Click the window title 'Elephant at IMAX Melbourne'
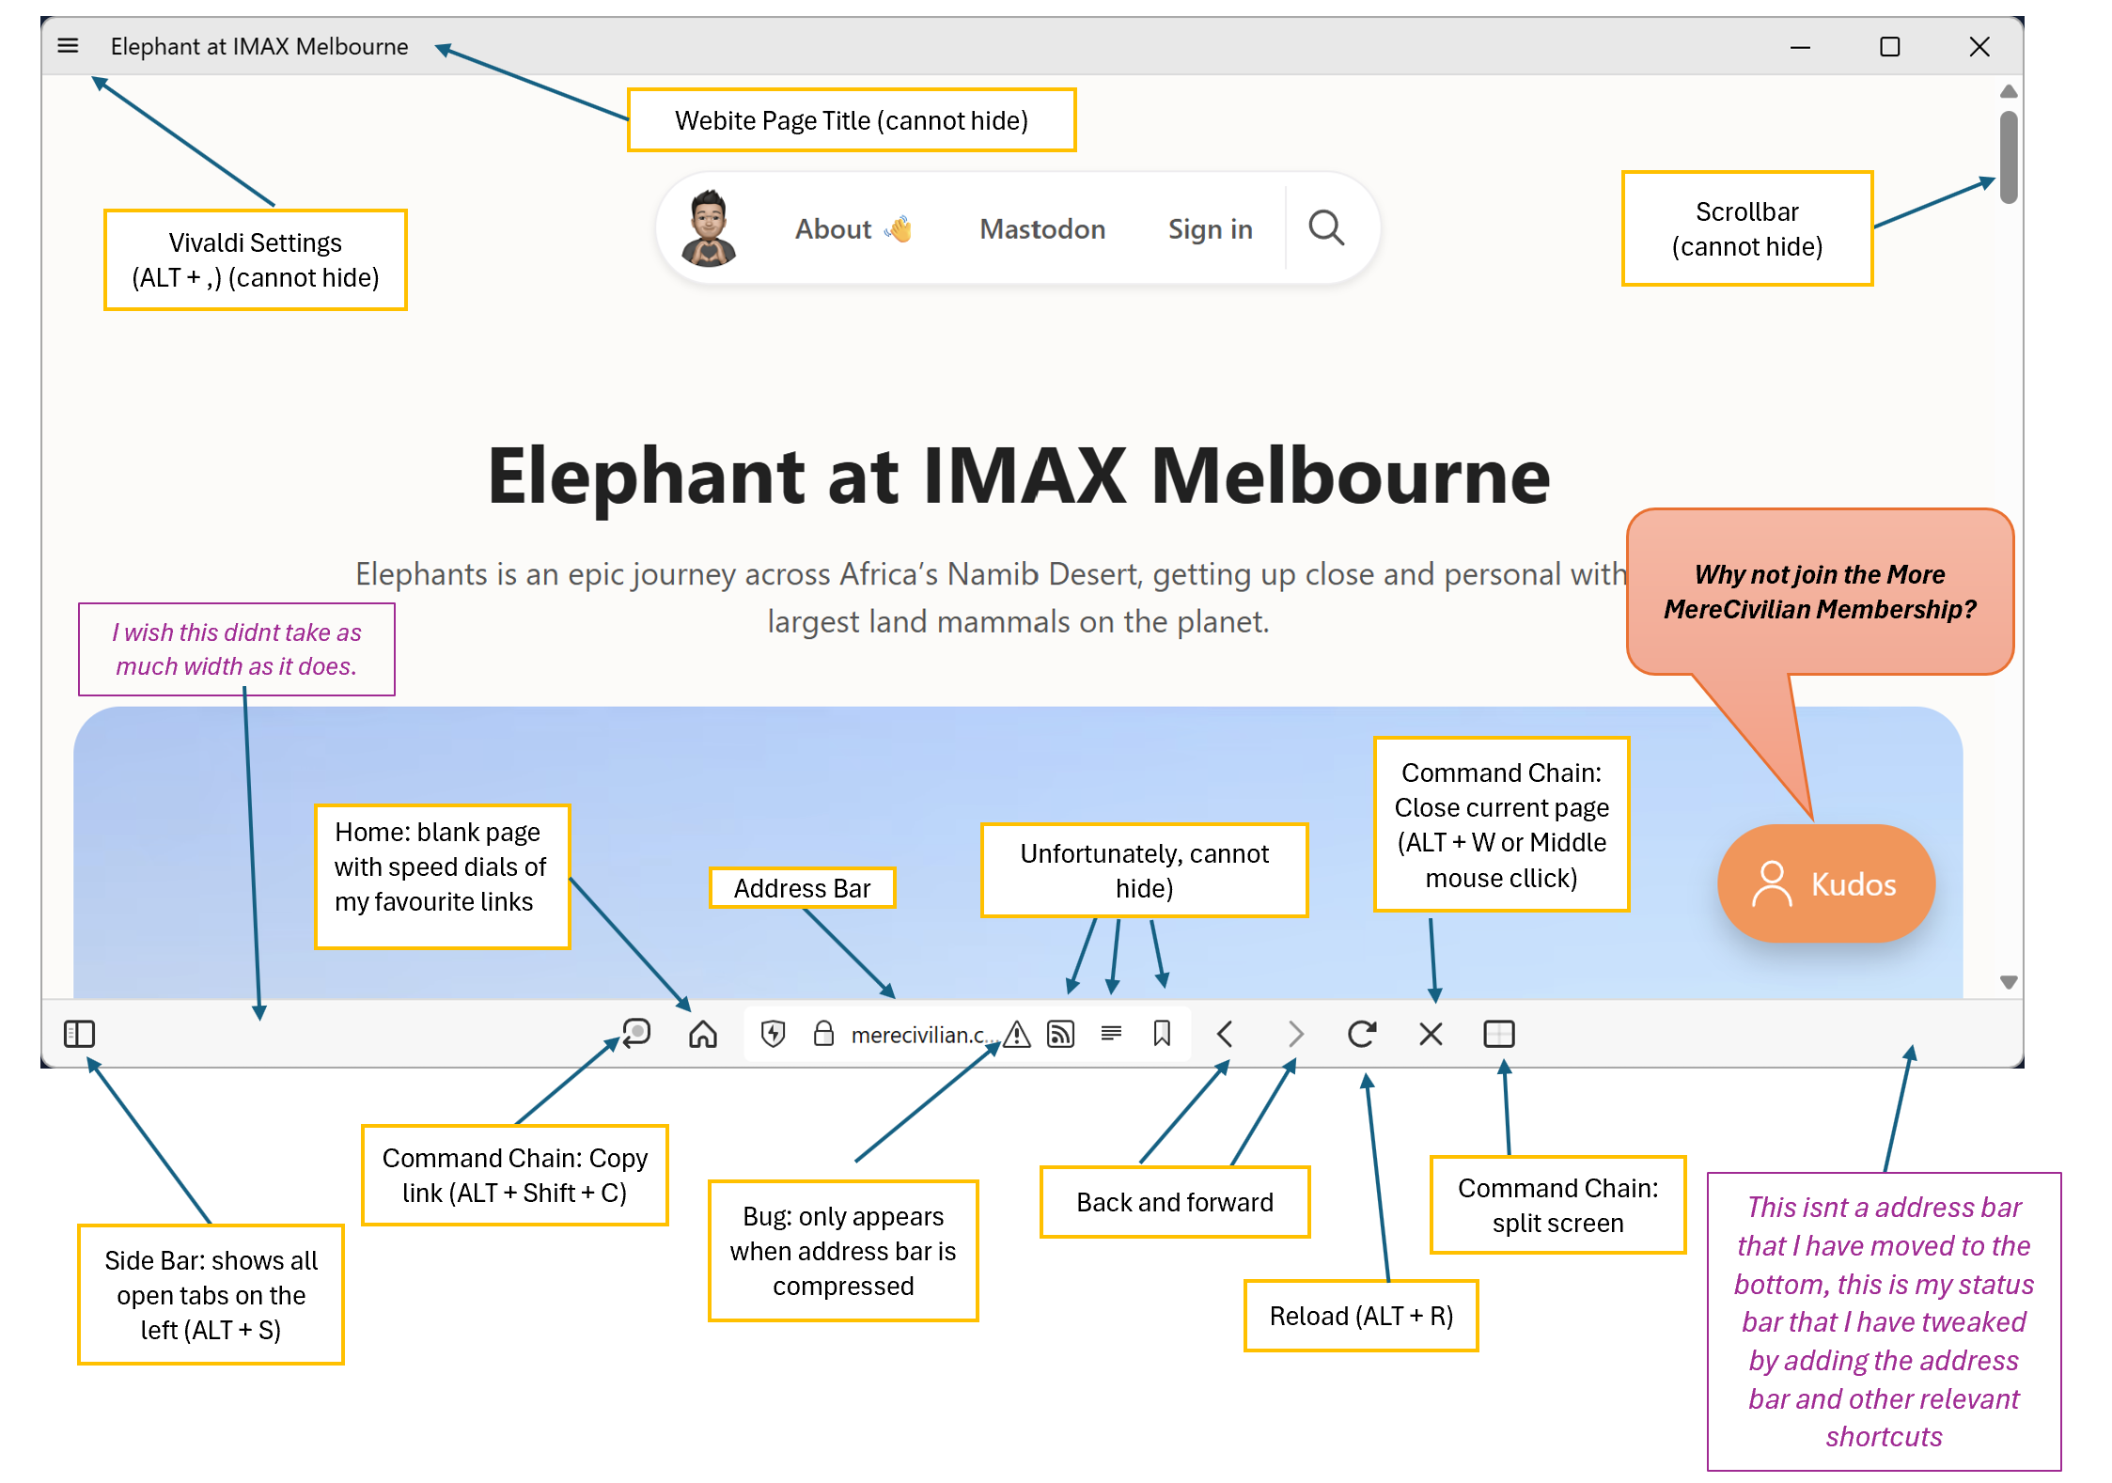 pos(259,46)
